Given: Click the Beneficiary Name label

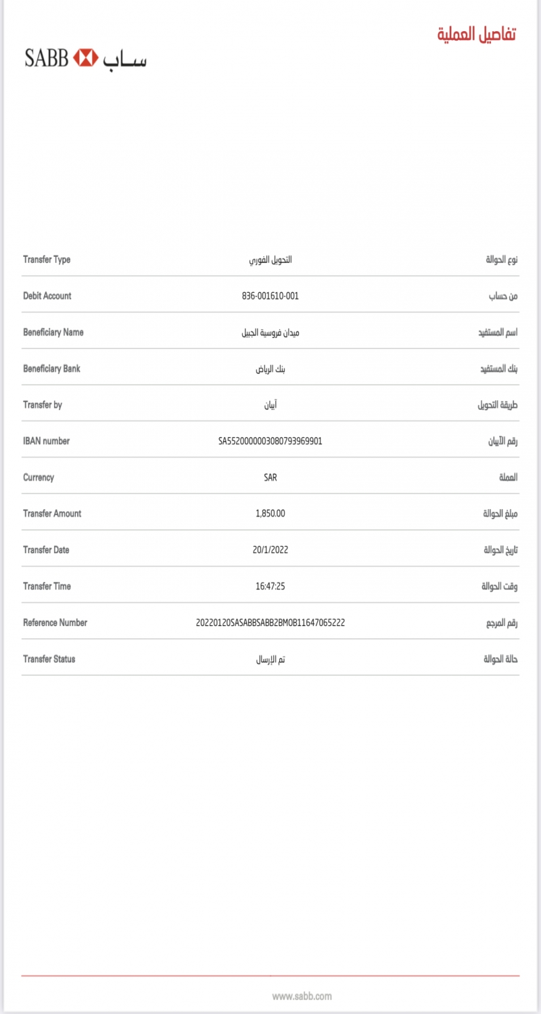Looking at the screenshot, I should coord(53,332).
